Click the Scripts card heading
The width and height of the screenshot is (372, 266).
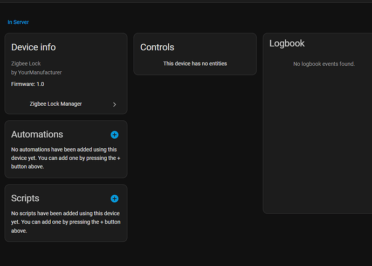pos(25,198)
